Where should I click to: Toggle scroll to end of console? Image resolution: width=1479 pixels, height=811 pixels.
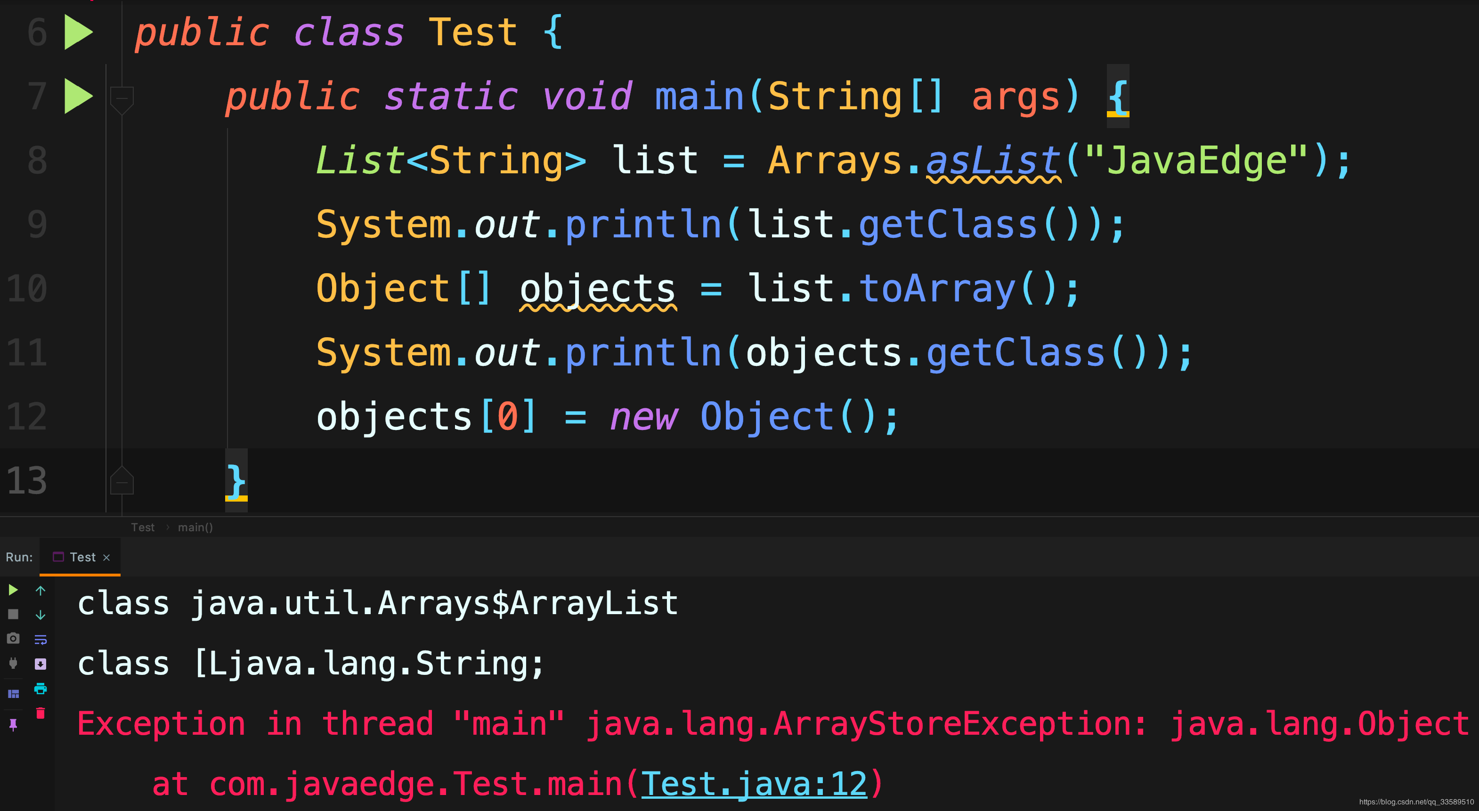click(40, 664)
